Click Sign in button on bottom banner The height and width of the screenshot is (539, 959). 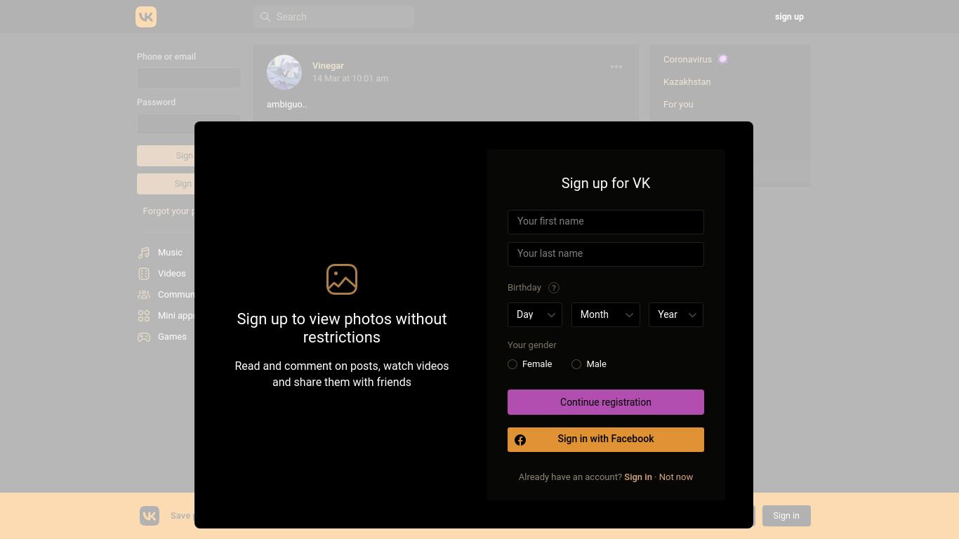786,516
